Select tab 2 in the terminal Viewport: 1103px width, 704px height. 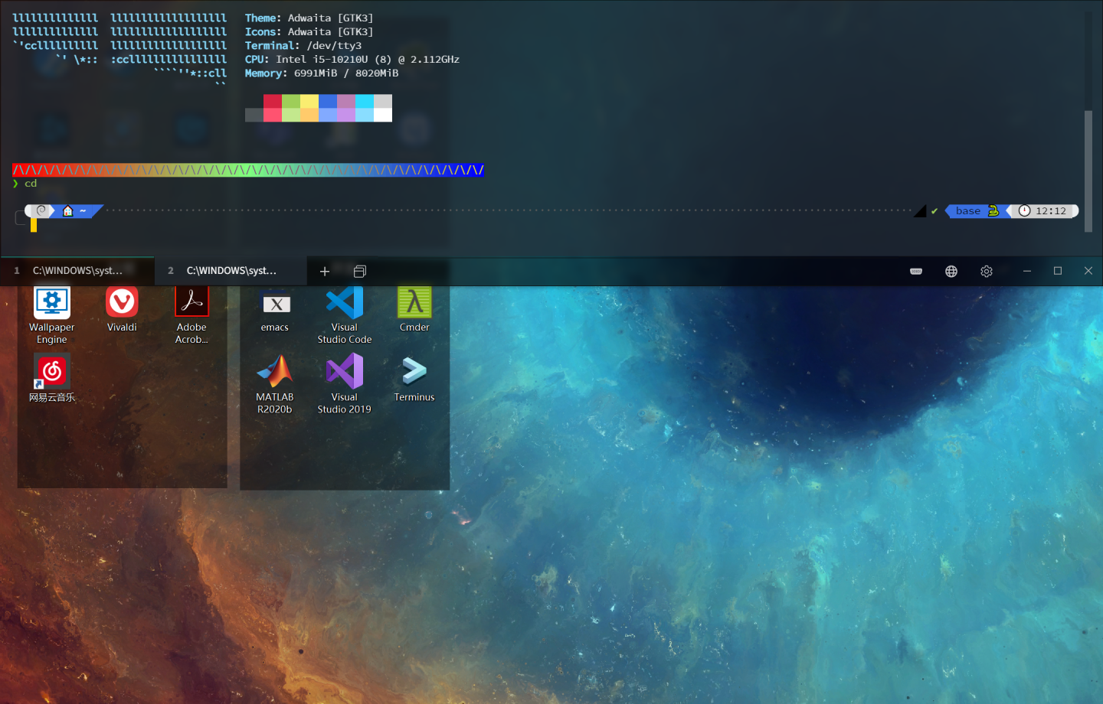tap(230, 270)
